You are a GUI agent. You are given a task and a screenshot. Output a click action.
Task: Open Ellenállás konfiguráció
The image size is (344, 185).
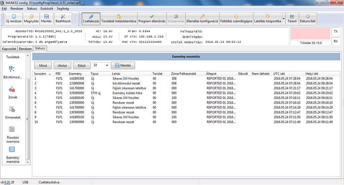click(x=202, y=19)
